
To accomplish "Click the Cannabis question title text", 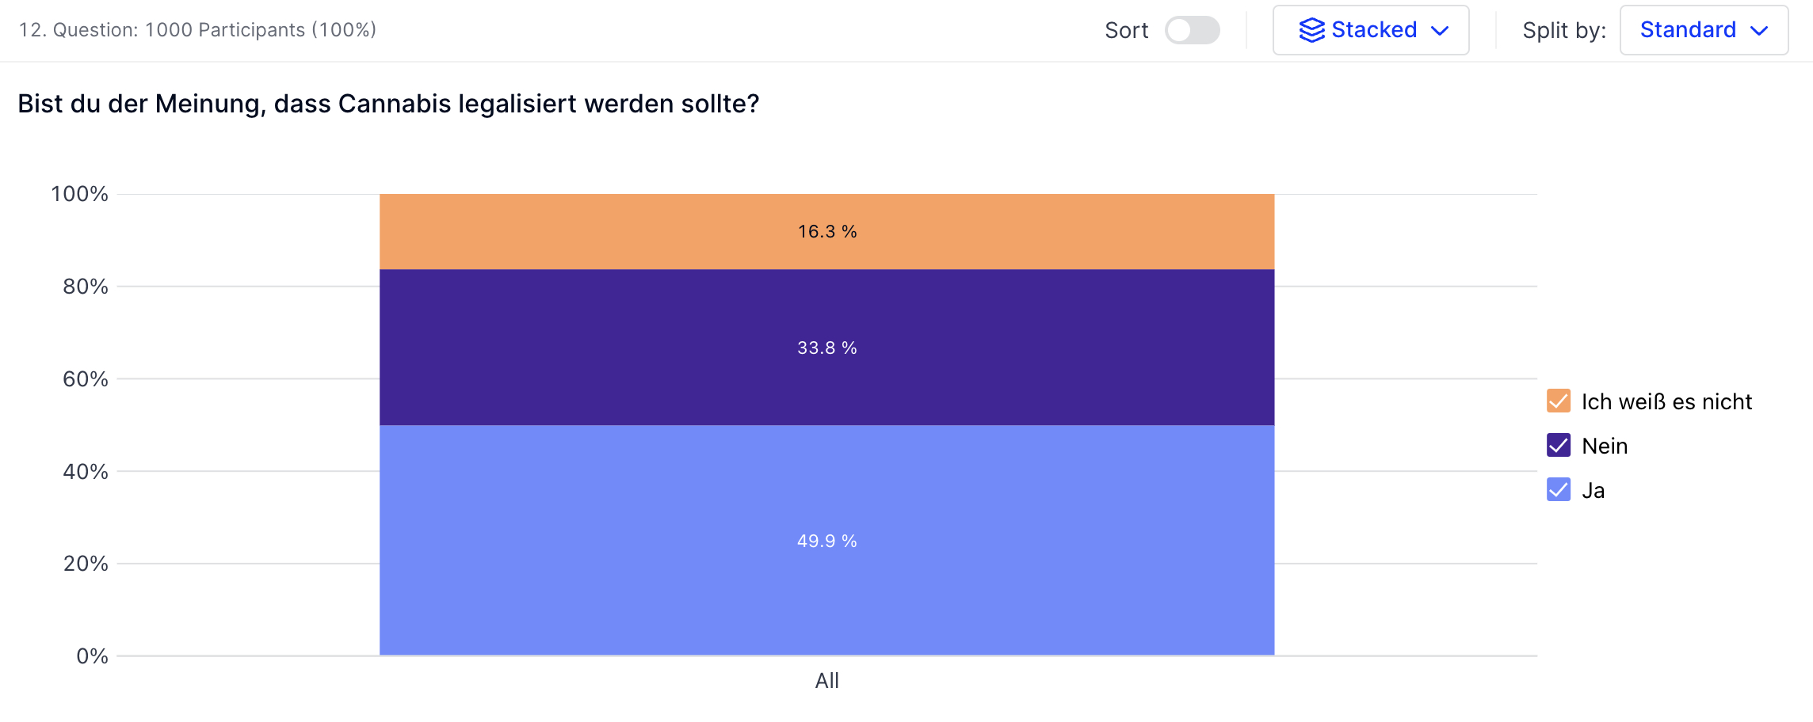I will pyautogui.click(x=388, y=104).
